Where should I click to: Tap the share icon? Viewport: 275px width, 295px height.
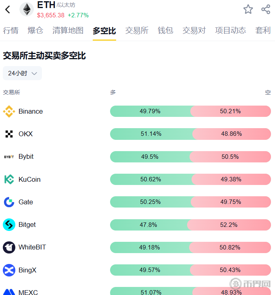pyautogui.click(x=266, y=9)
